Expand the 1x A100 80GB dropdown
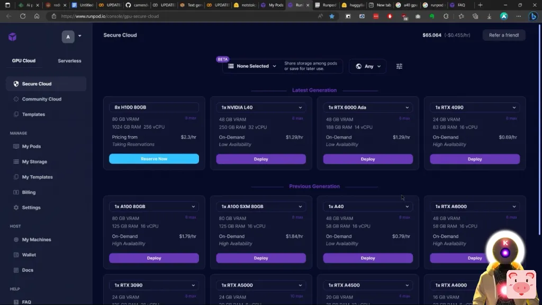Screen dimensions: 542x305 click(x=154, y=207)
